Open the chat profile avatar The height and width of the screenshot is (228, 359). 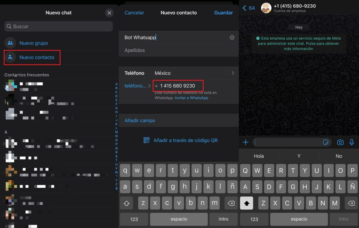click(x=266, y=8)
